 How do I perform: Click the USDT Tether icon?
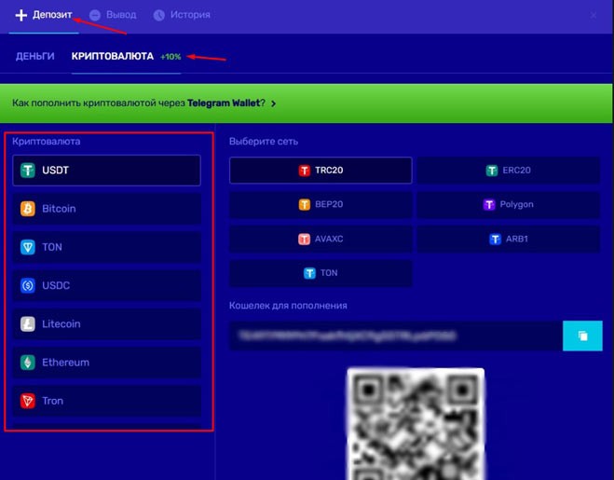pos(28,171)
